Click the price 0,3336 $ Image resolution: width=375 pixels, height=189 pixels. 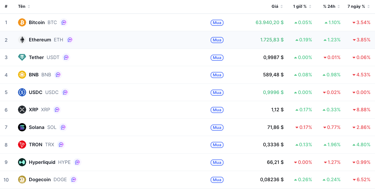273,145
